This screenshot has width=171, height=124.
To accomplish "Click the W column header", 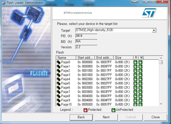I will click(141, 58).
